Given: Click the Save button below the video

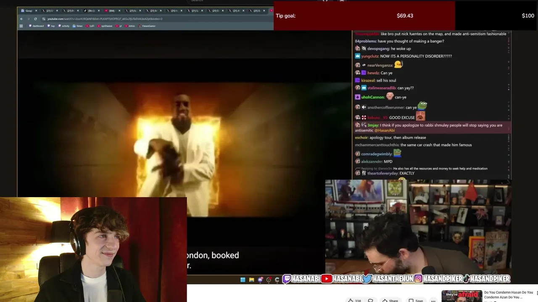Looking at the screenshot, I should point(416,300).
